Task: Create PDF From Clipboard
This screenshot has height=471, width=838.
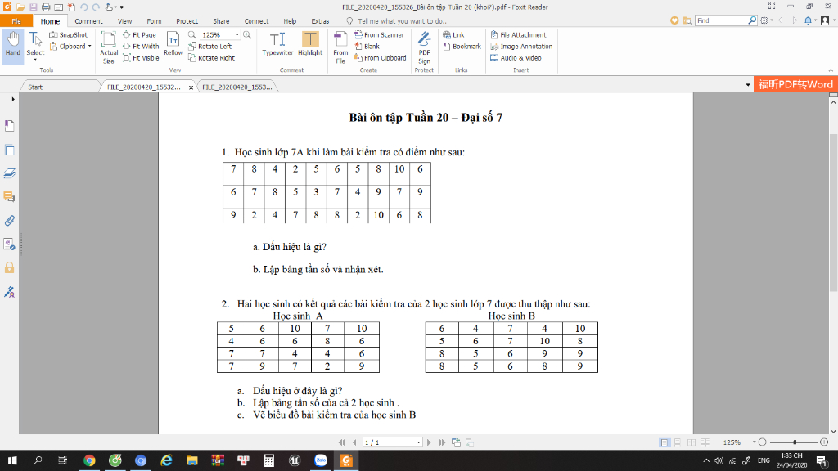Action: click(x=381, y=58)
